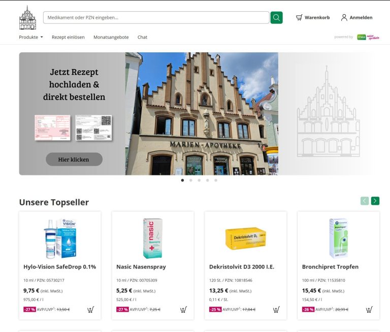Click the pharmacy building logo in header
The width and height of the screenshot is (390, 332).
27,18
